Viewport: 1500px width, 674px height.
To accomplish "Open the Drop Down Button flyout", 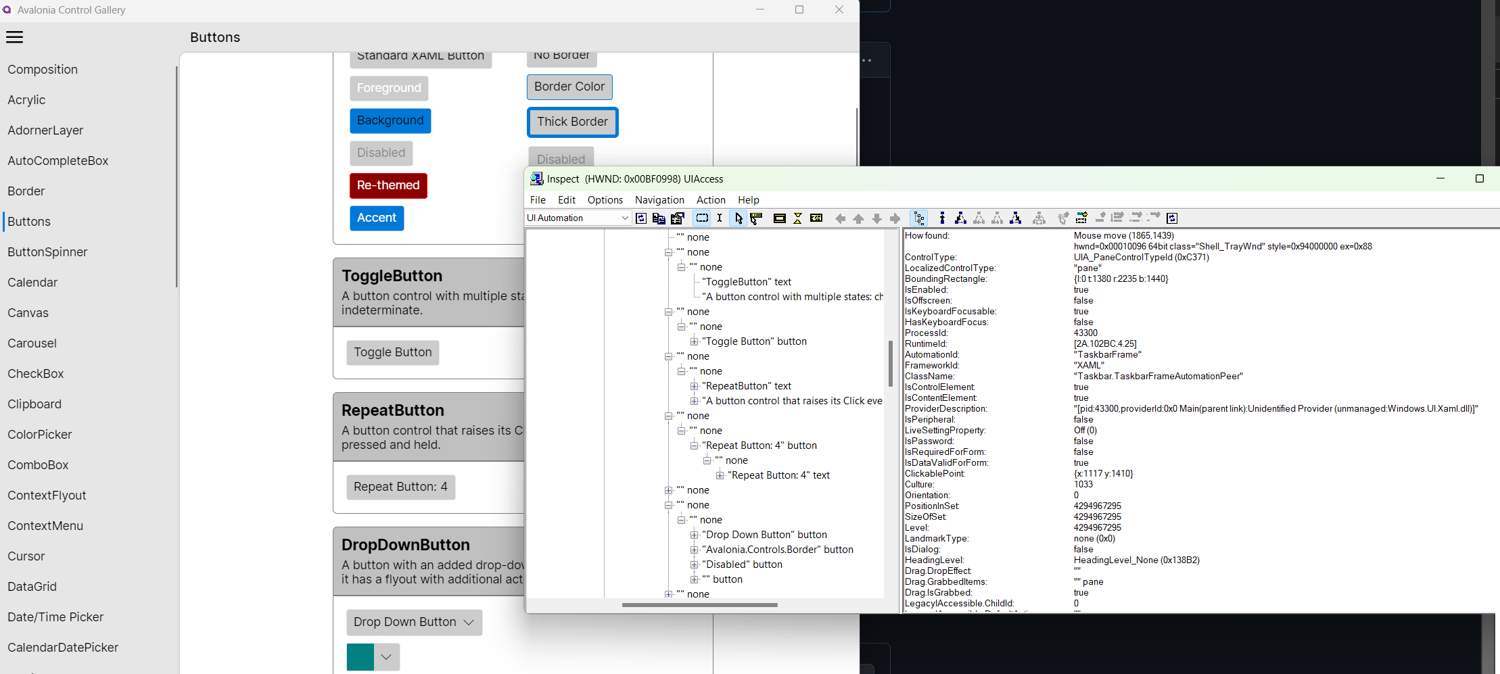I will click(413, 622).
